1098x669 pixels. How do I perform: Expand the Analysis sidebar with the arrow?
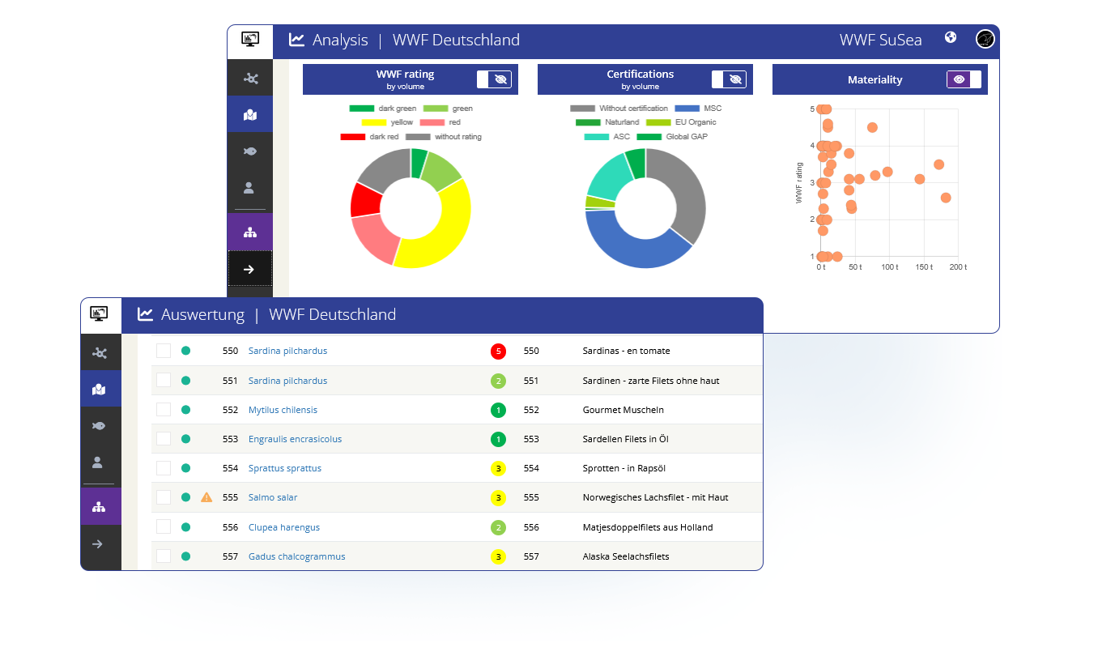tap(249, 269)
